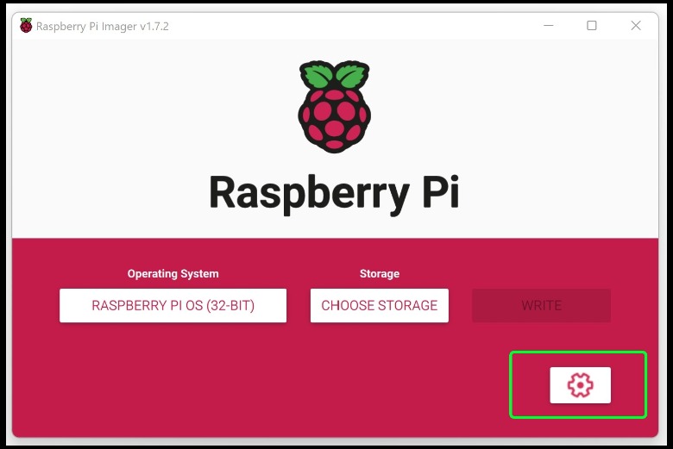Viewport: 673px width, 449px height.
Task: Click the 'Operating System' label
Action: [173, 273]
